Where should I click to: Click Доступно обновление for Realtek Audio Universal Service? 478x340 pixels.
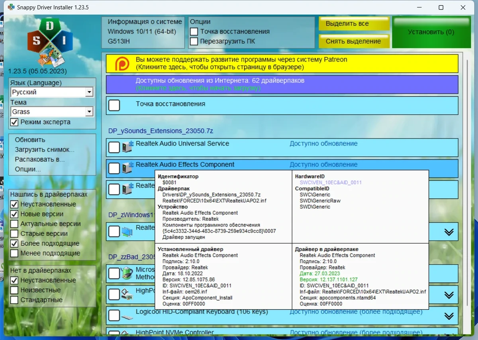[323, 144]
